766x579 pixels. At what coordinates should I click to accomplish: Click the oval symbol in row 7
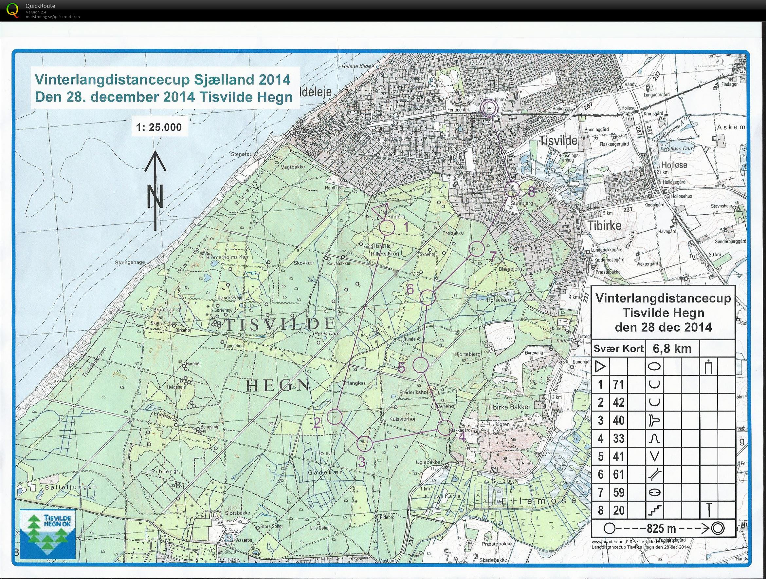pyautogui.click(x=654, y=492)
